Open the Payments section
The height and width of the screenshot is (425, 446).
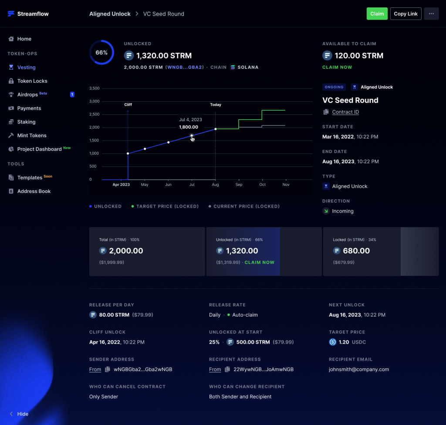pos(29,108)
